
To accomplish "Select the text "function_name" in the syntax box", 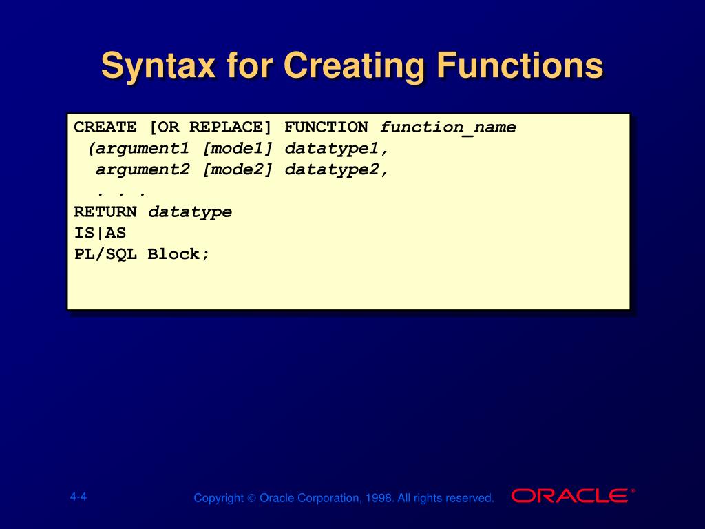I will pos(448,127).
